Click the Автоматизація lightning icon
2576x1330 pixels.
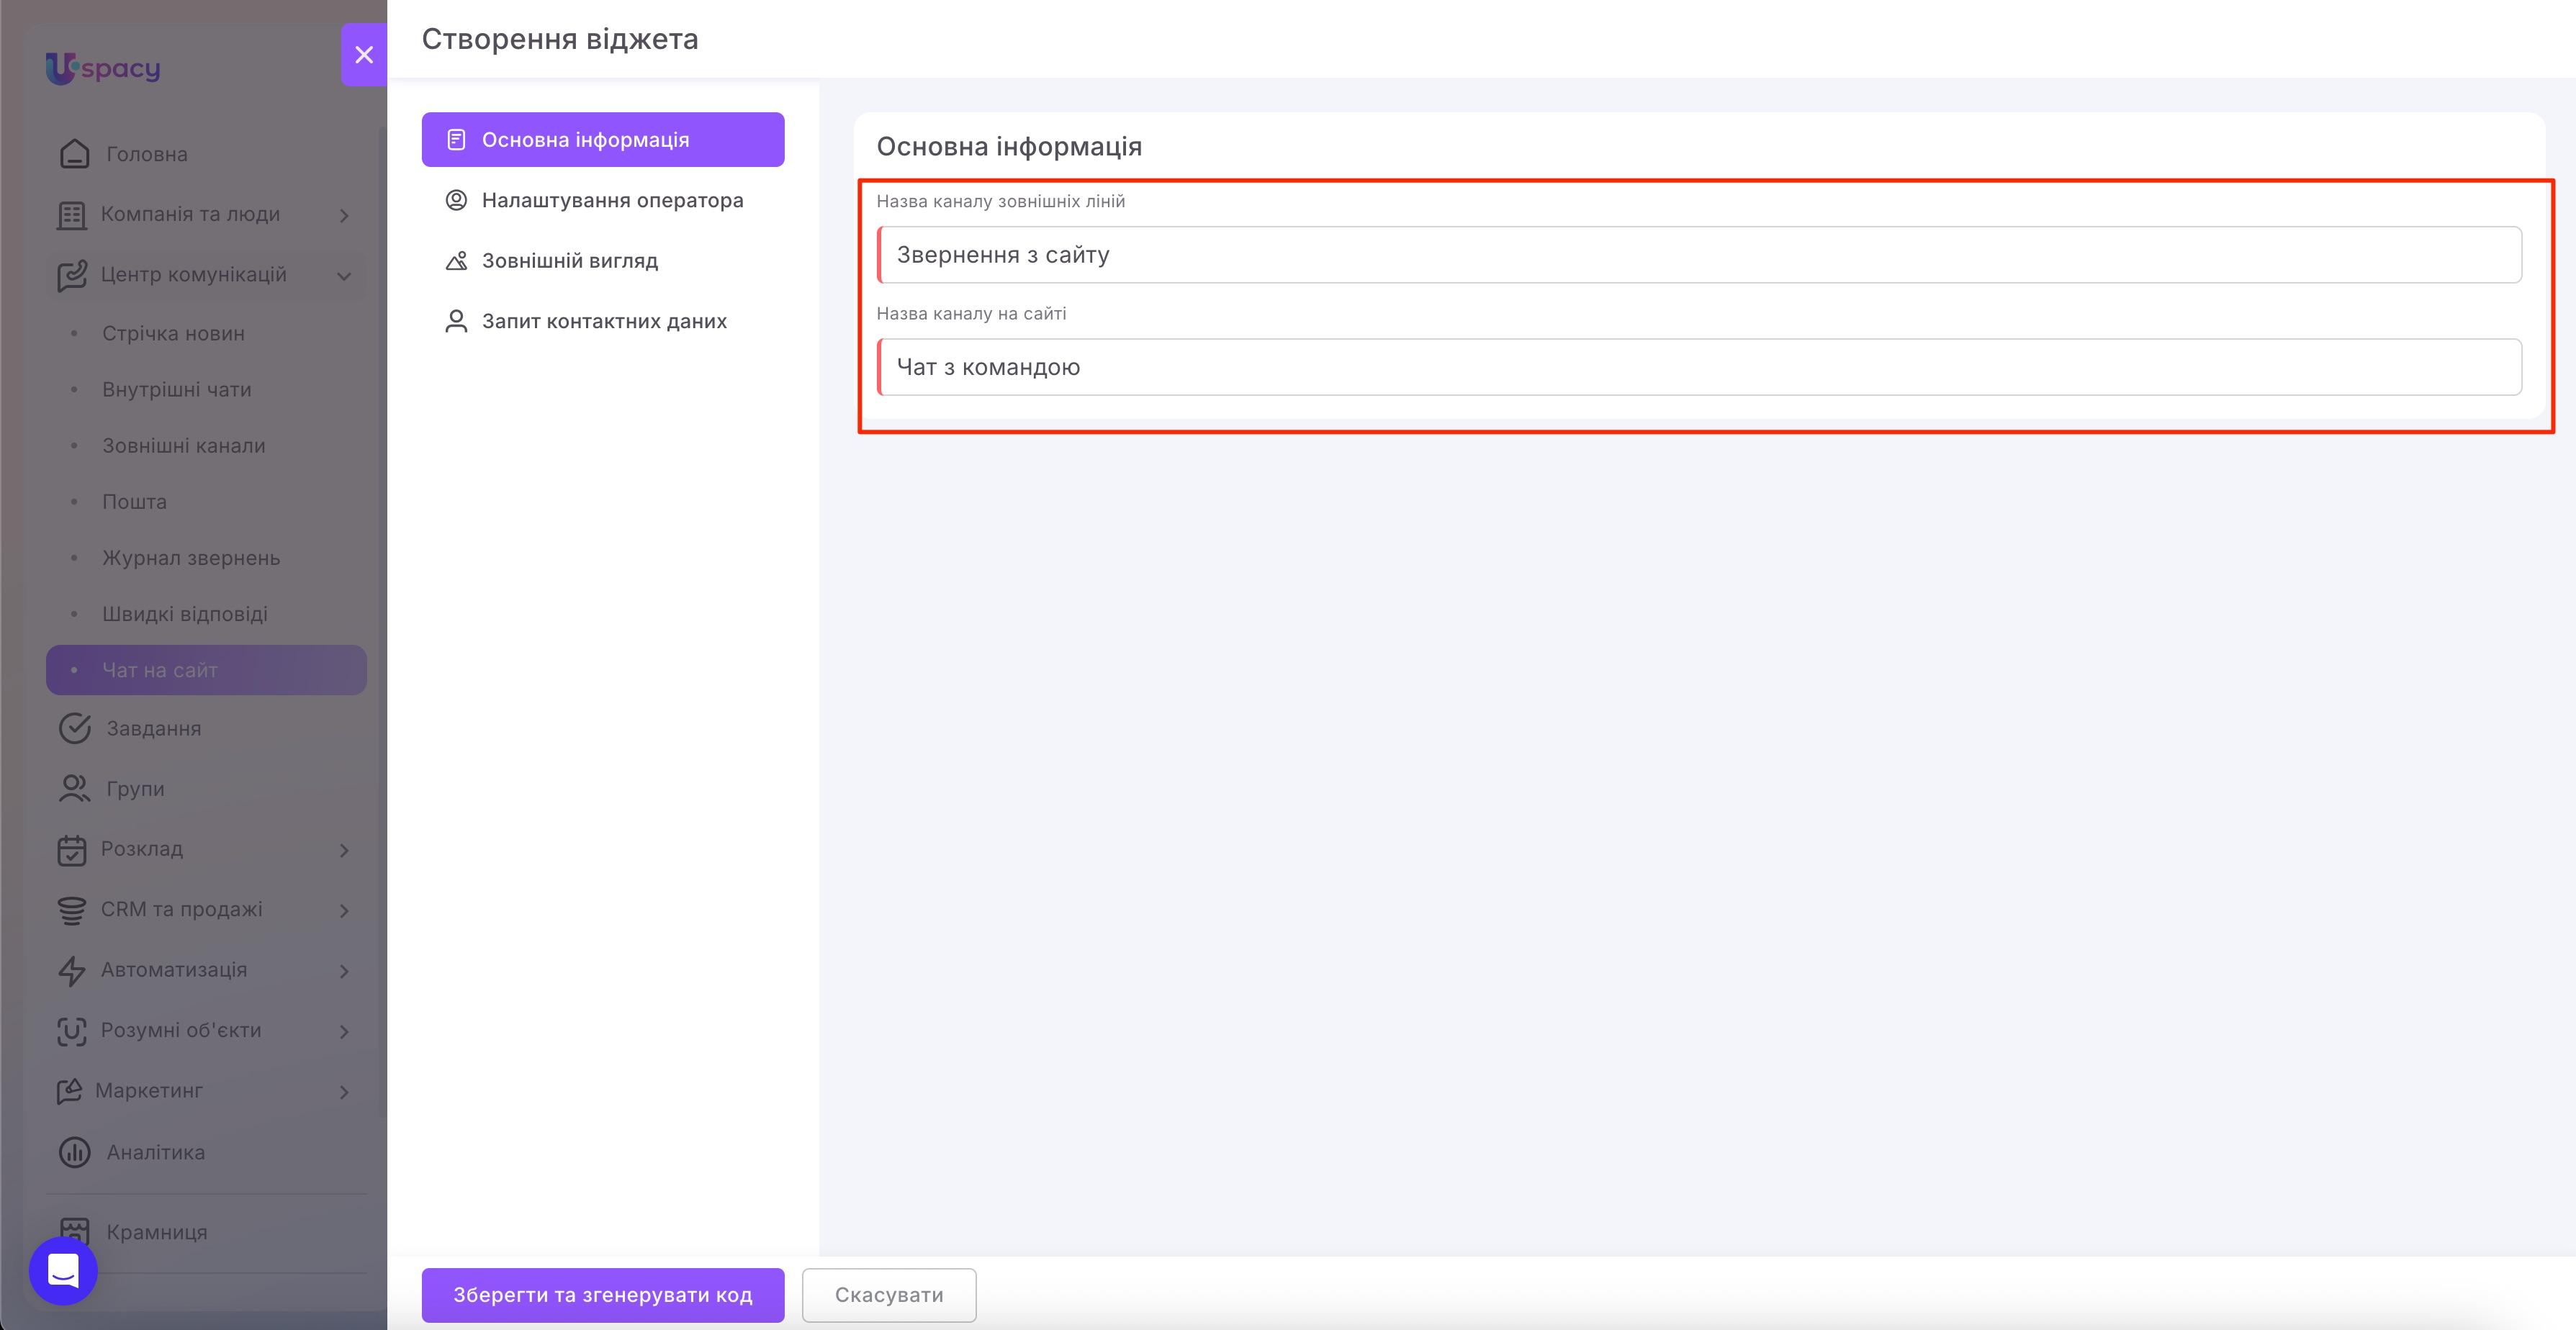tap(71, 970)
